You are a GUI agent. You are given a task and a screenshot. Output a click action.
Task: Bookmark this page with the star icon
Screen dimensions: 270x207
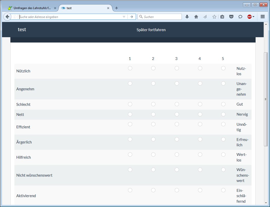214,17
